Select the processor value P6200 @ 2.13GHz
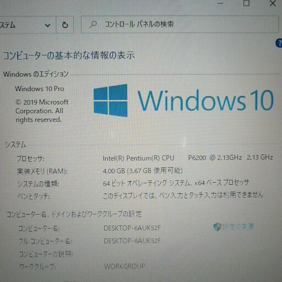This screenshot has width=282, height=282. click(215, 158)
